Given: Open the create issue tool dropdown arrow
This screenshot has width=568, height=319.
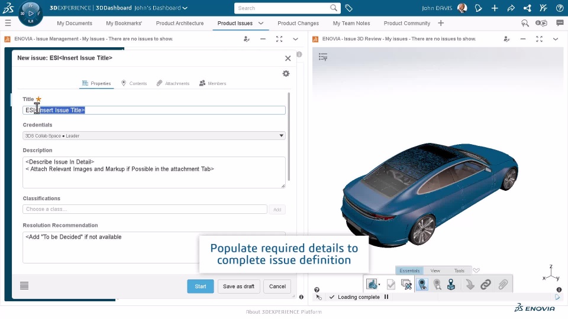Looking at the screenshot, I should [379, 285].
